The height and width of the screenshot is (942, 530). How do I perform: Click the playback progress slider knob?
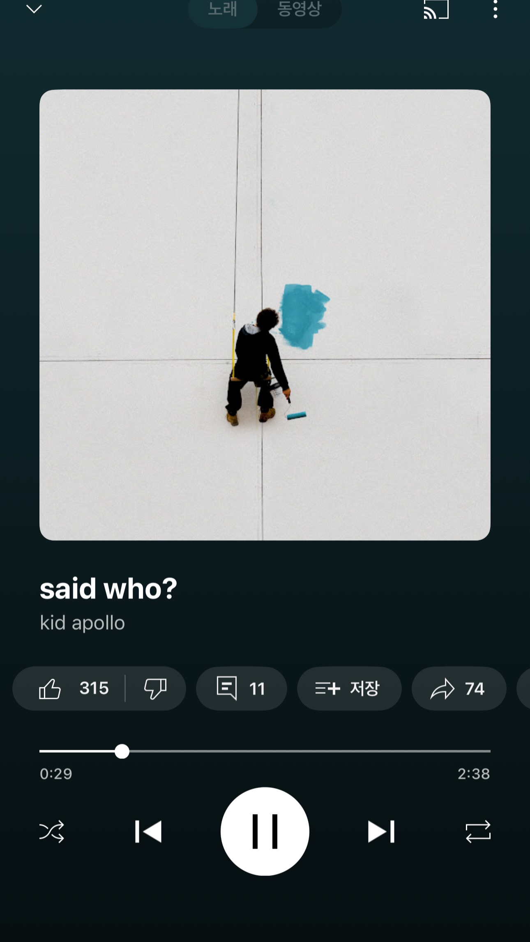coord(122,751)
